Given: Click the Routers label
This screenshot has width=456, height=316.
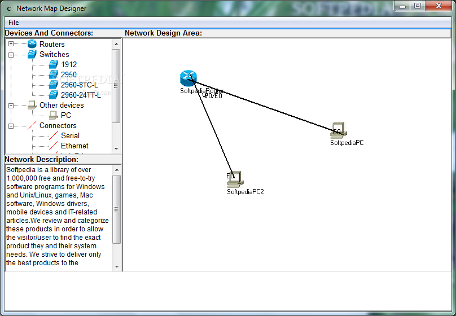Looking at the screenshot, I should point(52,44).
